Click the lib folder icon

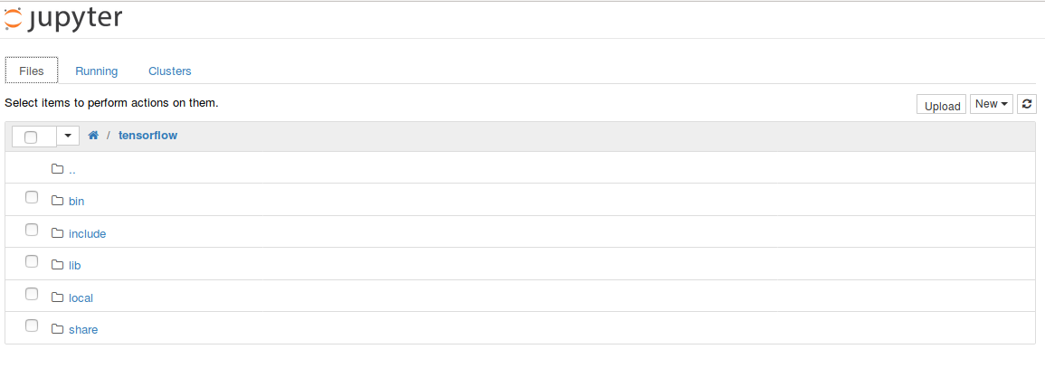pos(57,265)
